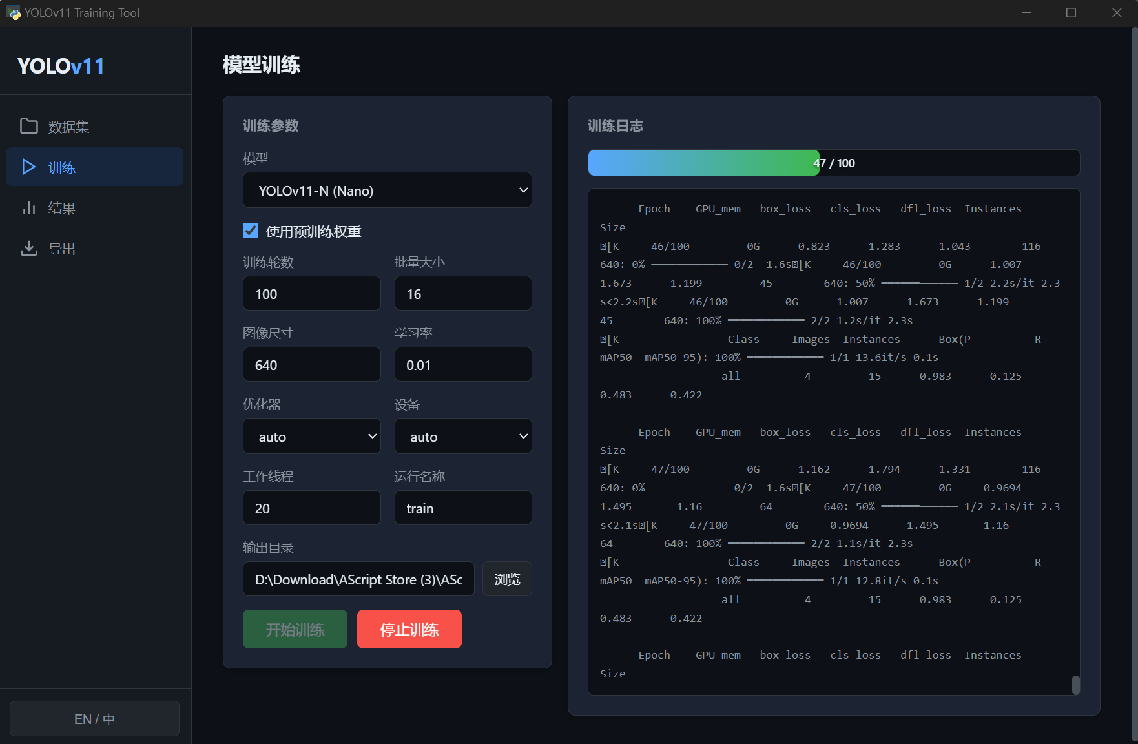
Task: Uncheck the 使用预训练权重 checkbox
Action: (x=251, y=231)
